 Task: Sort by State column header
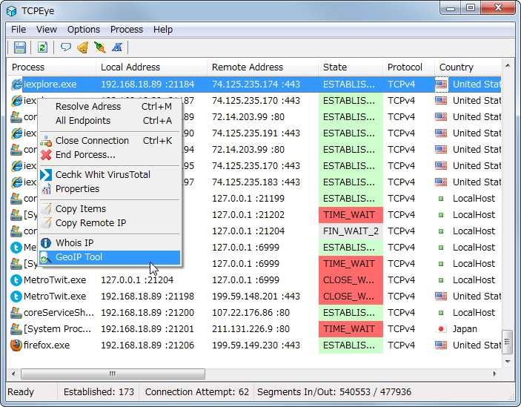click(x=351, y=67)
